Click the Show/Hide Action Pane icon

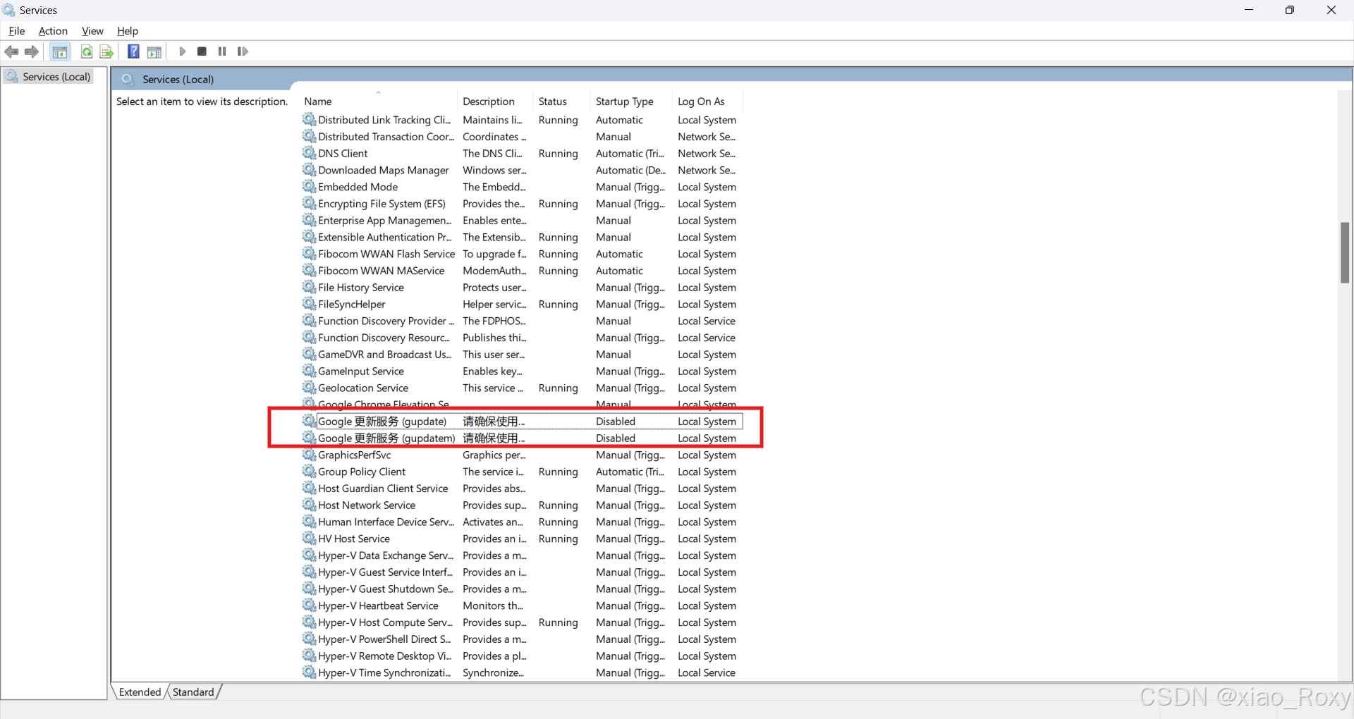tap(154, 51)
